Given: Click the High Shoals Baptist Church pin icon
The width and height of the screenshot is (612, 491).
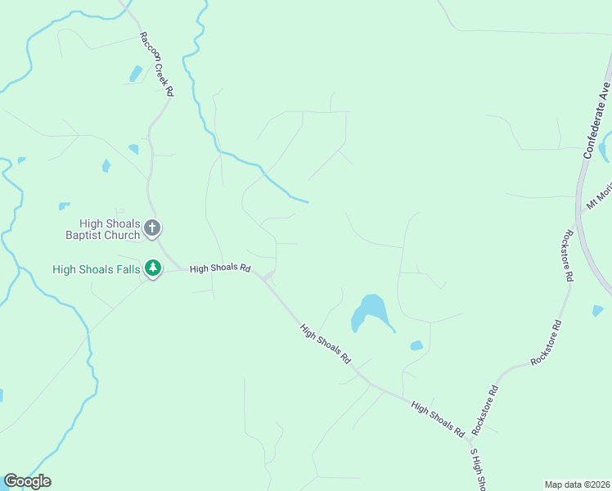Looking at the screenshot, I should point(152,228).
